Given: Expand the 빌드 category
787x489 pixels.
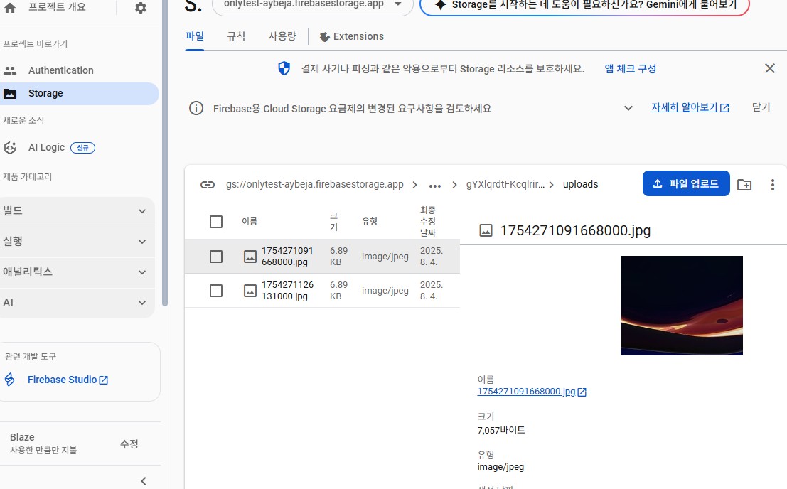Looking at the screenshot, I should [x=77, y=211].
